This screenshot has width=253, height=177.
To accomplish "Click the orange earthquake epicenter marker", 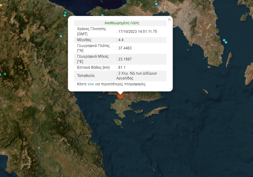I will (x=121, y=96).
